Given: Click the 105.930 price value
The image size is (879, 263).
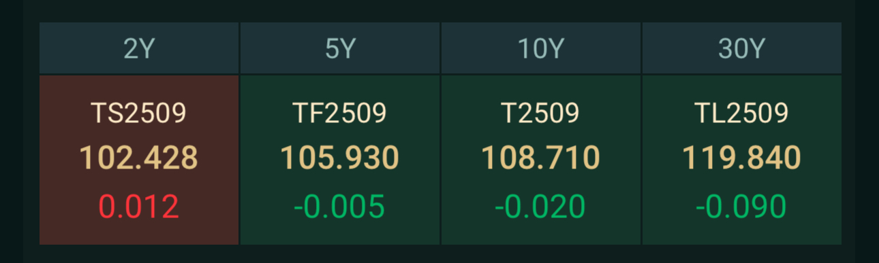Looking at the screenshot, I should pos(340,158).
